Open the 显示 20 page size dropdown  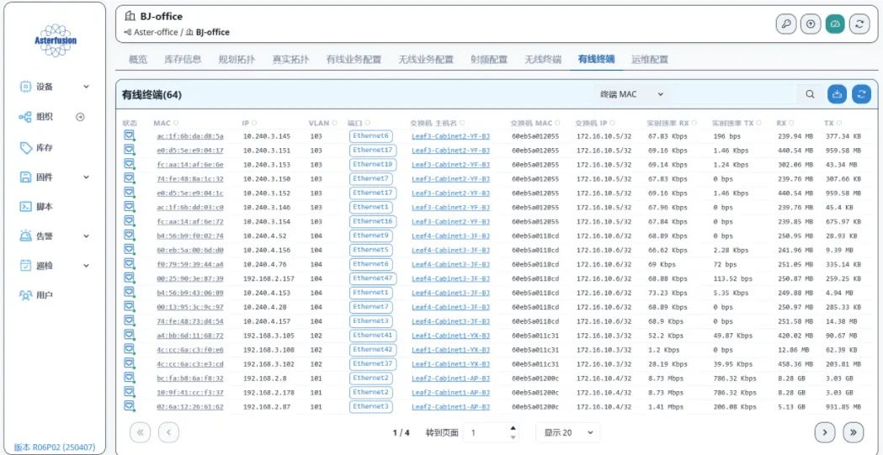tap(568, 432)
